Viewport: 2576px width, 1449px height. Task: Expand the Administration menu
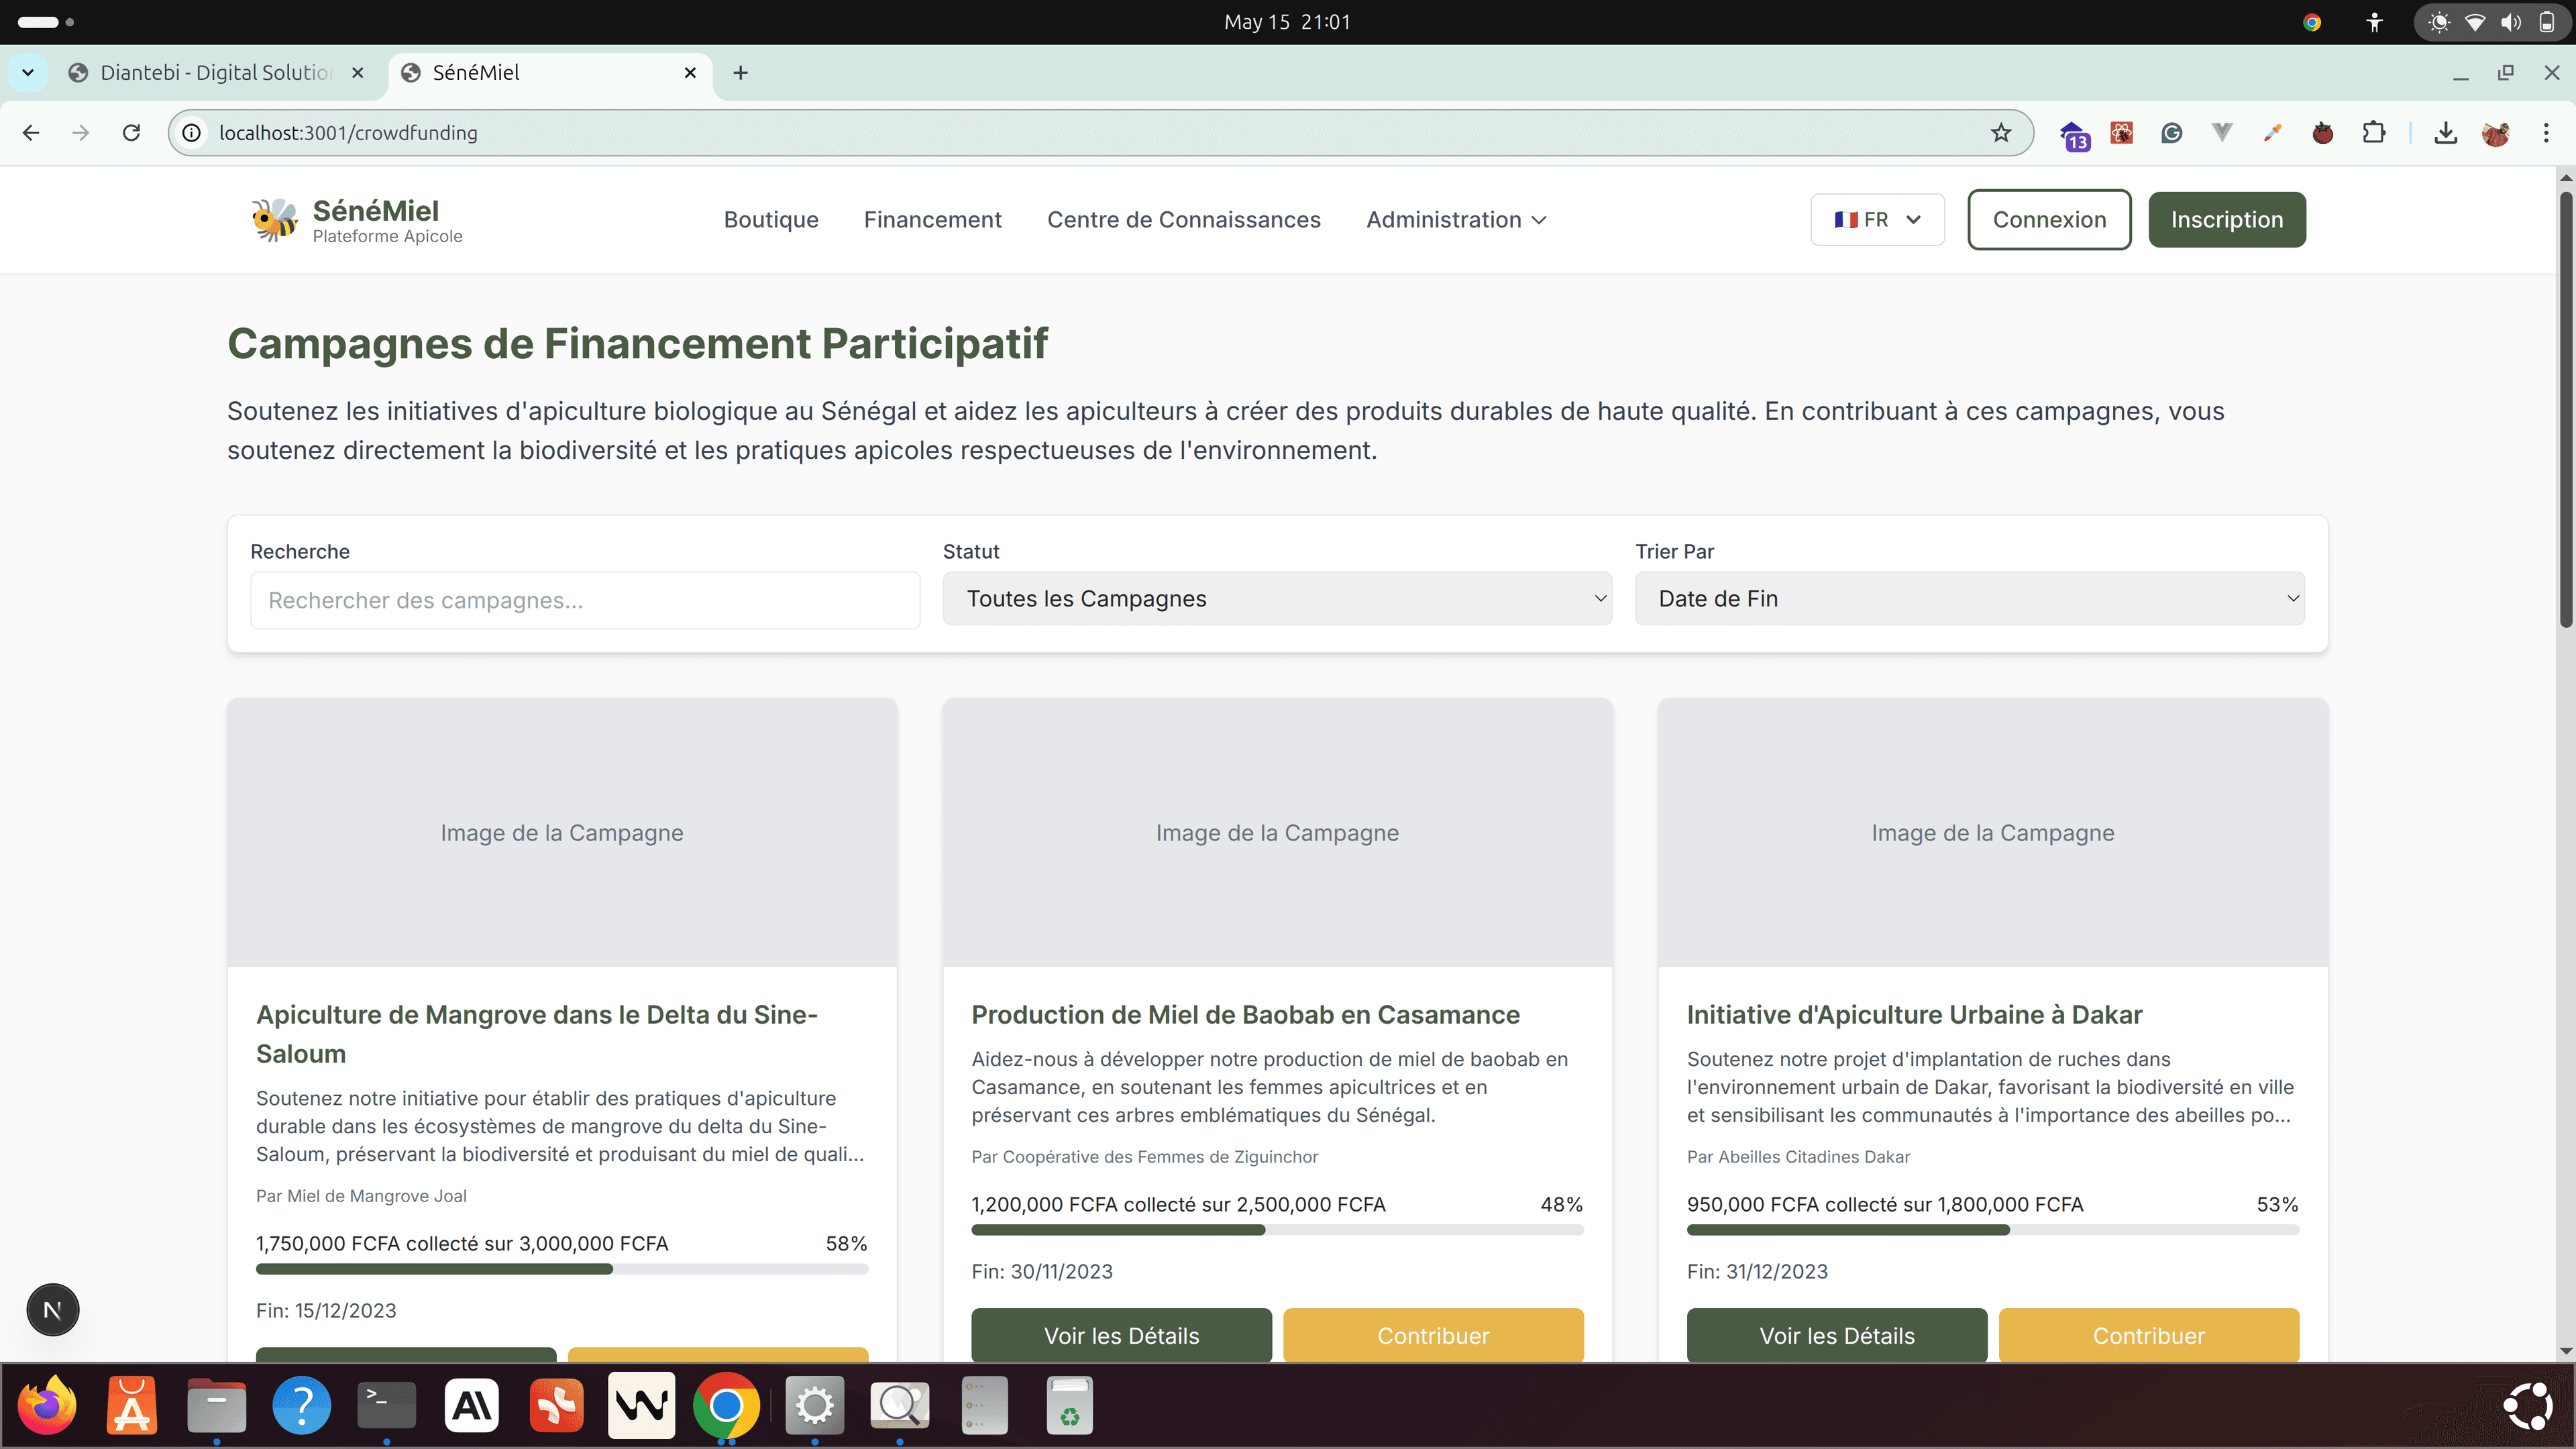point(1455,219)
